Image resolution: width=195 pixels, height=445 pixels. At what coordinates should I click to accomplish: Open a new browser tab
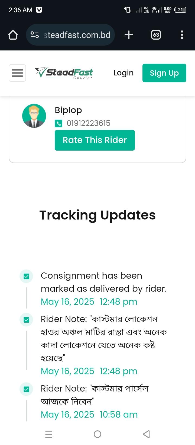tap(129, 35)
